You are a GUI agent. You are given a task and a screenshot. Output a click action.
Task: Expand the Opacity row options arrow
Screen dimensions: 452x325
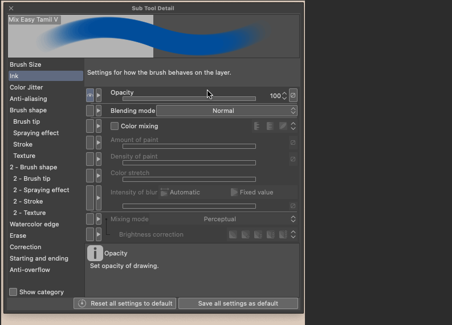click(x=99, y=95)
